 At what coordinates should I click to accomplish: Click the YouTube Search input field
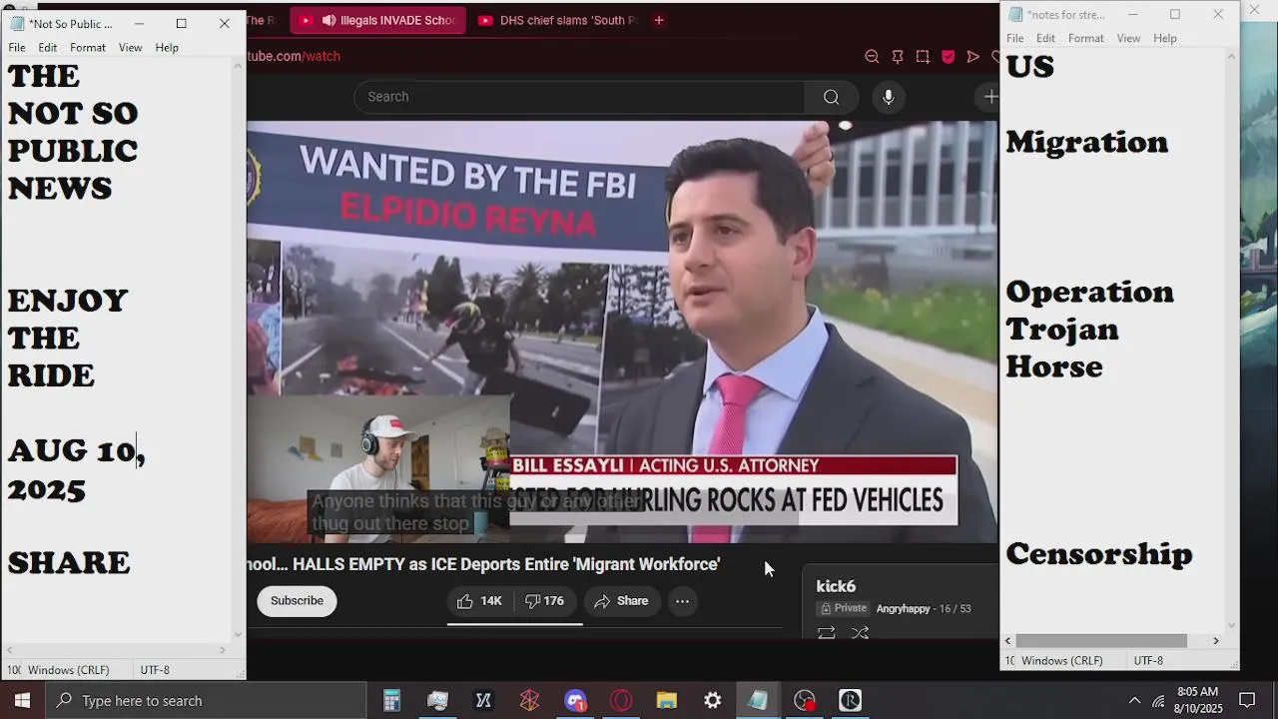(579, 97)
